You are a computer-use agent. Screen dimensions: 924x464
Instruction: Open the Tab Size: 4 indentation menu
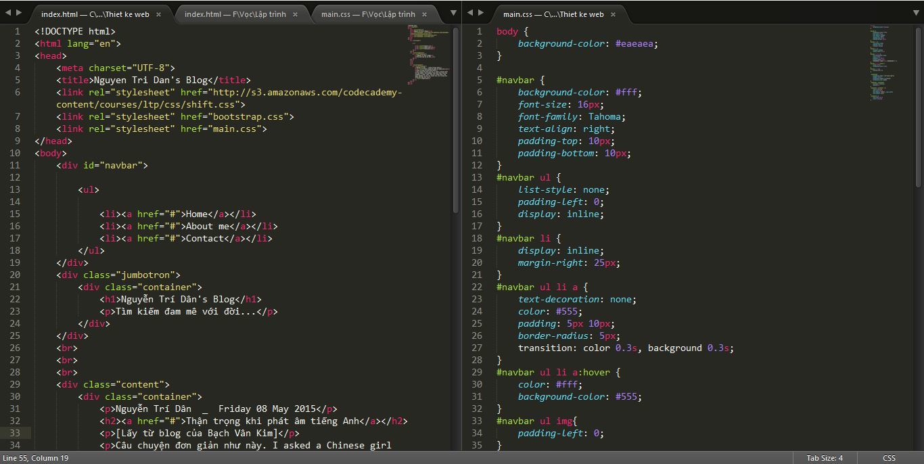tap(824, 458)
